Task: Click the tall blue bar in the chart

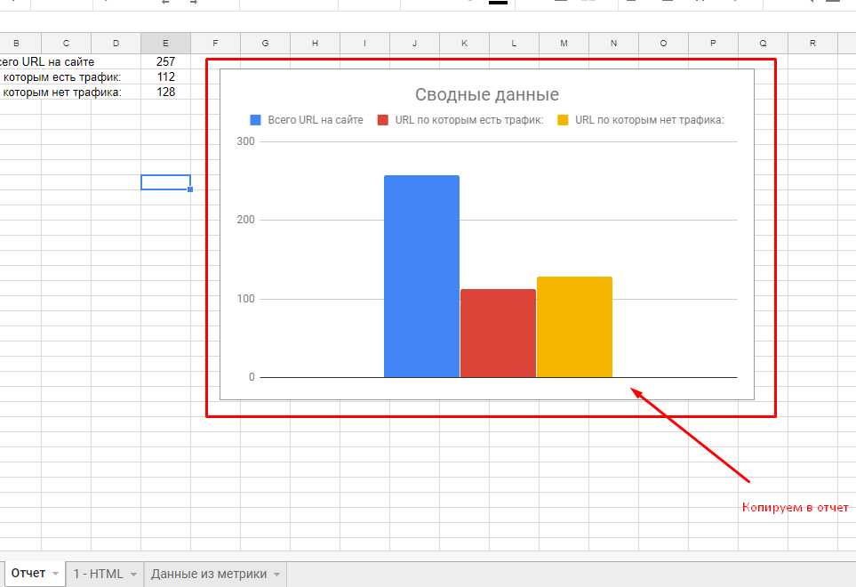Action: click(x=421, y=276)
